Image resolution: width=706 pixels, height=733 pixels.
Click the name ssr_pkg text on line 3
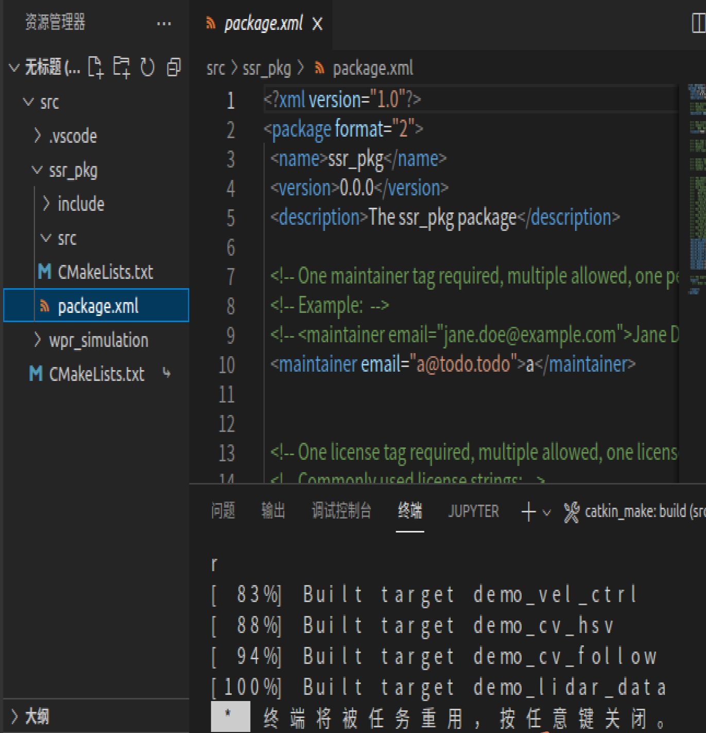point(356,159)
